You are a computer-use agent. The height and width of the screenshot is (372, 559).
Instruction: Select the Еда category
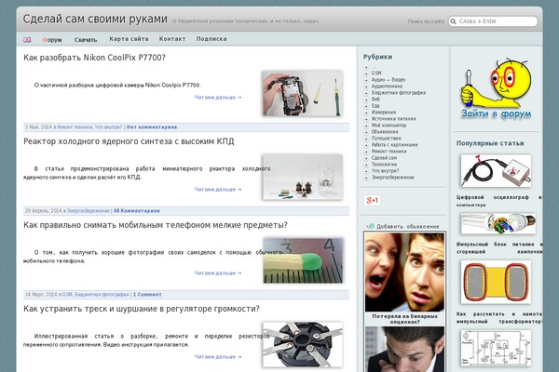pyautogui.click(x=375, y=106)
